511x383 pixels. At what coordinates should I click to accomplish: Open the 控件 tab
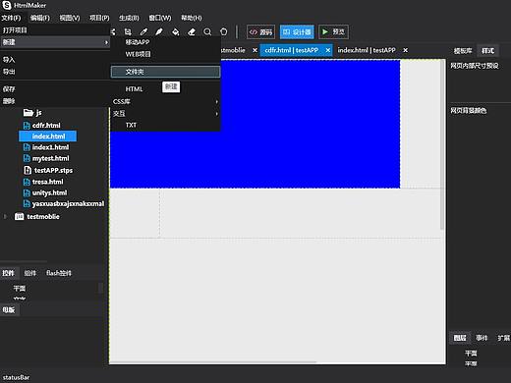pyautogui.click(x=9, y=273)
